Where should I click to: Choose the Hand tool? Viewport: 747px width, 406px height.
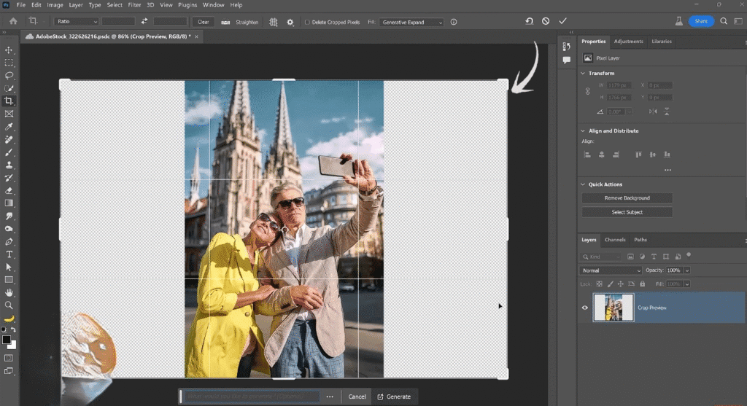(x=9, y=292)
